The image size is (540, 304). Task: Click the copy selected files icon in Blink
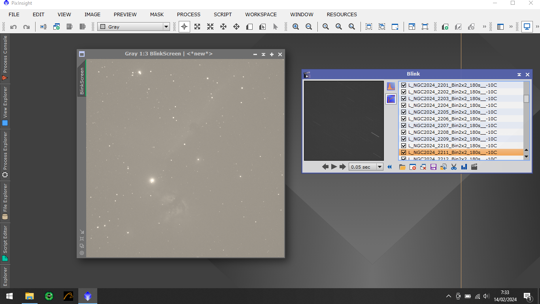tap(444, 167)
